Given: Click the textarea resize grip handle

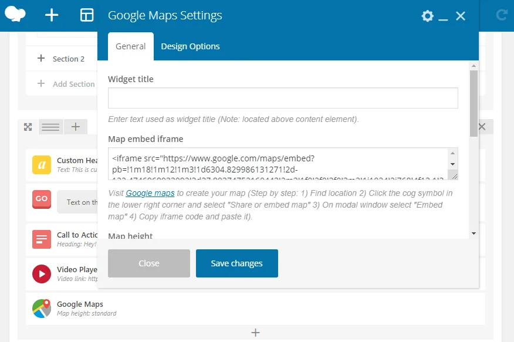Looking at the screenshot, I should click(454, 176).
